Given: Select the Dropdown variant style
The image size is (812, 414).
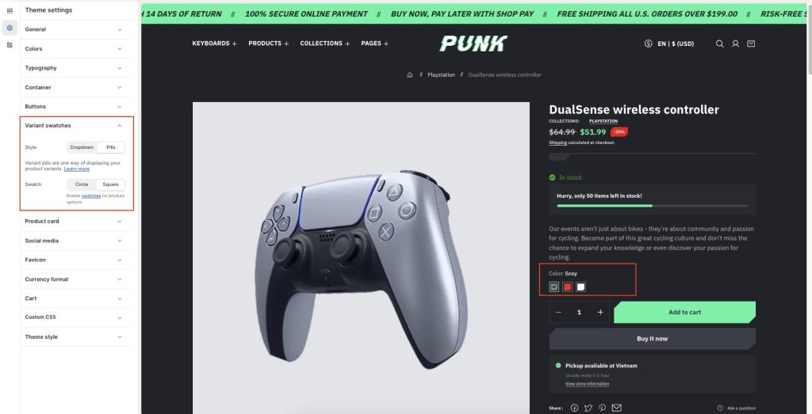Looking at the screenshot, I should tap(82, 147).
